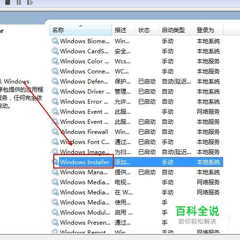240x240 pixels.
Task: Sort services by the 名称 column header
Action: 81,30
